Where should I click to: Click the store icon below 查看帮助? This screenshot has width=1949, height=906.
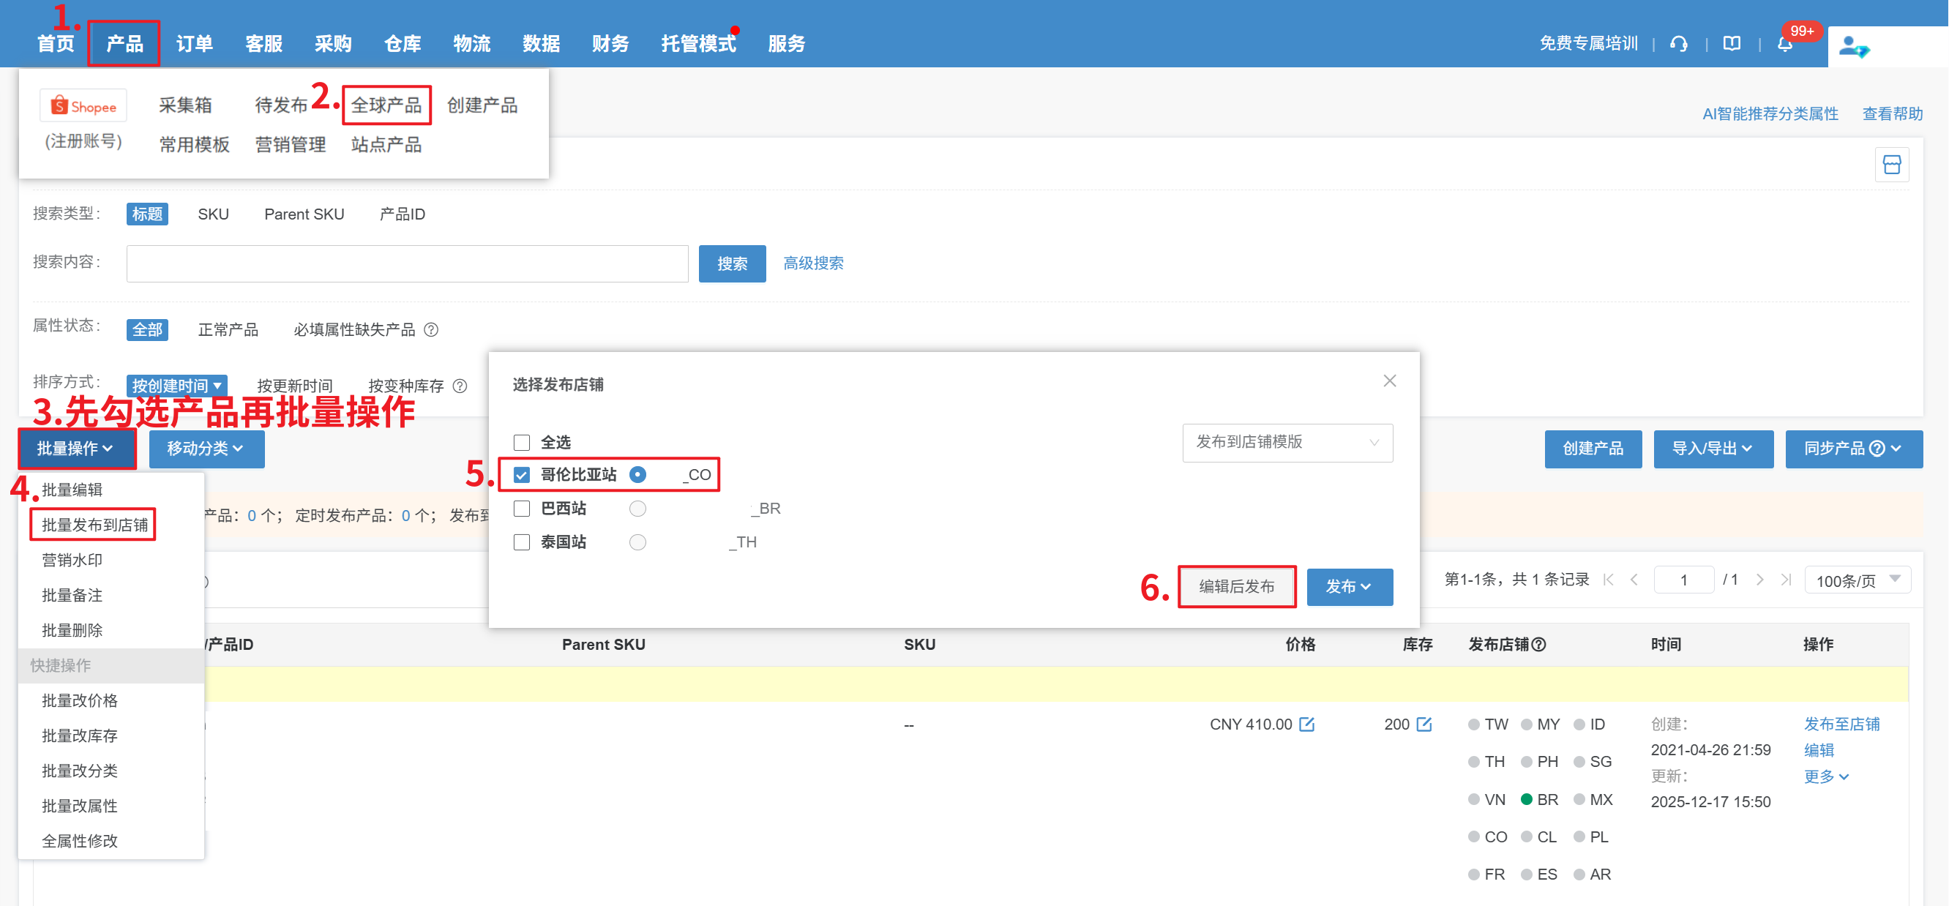click(1891, 165)
